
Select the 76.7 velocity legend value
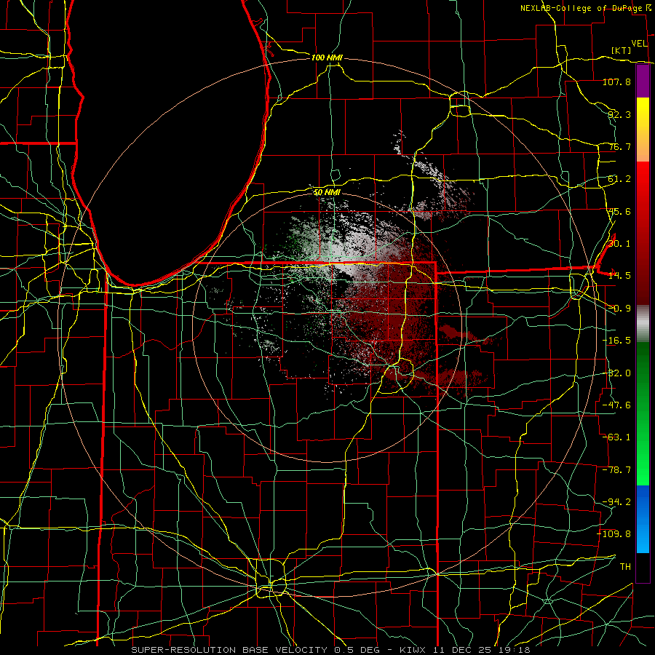point(619,146)
